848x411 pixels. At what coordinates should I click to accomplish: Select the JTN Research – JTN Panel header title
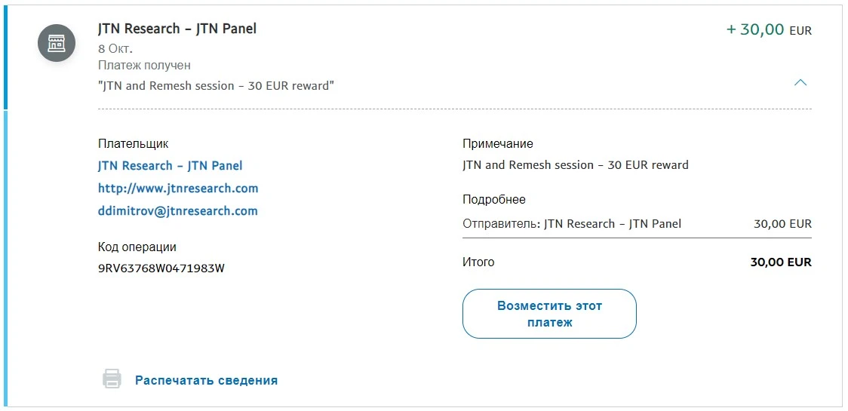point(177,29)
